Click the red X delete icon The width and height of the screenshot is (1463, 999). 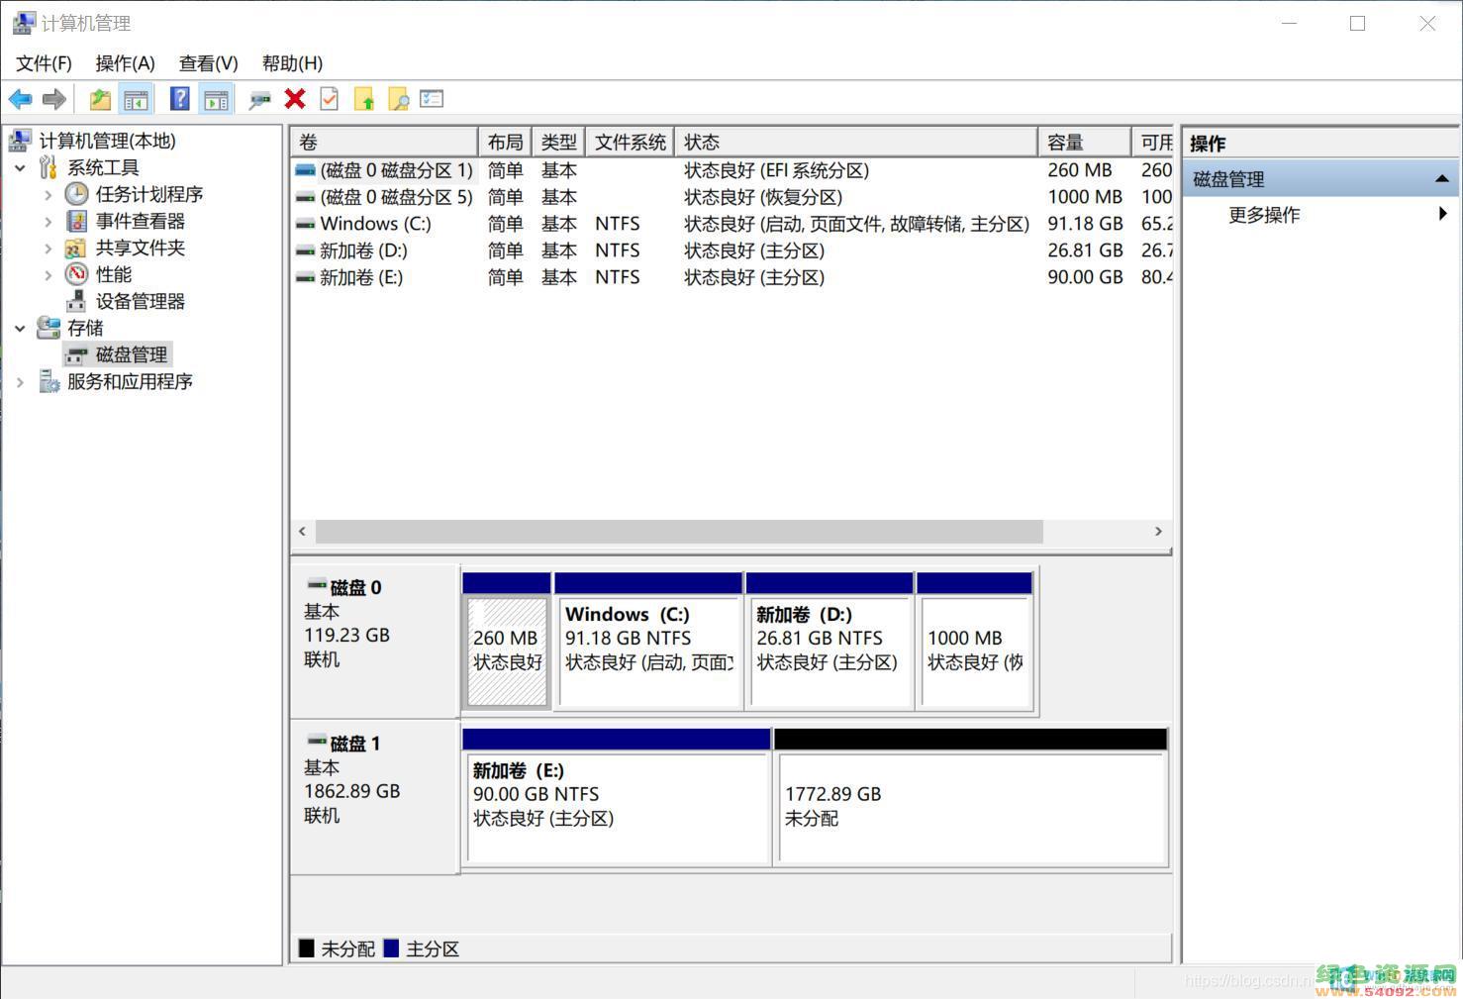[x=295, y=98]
